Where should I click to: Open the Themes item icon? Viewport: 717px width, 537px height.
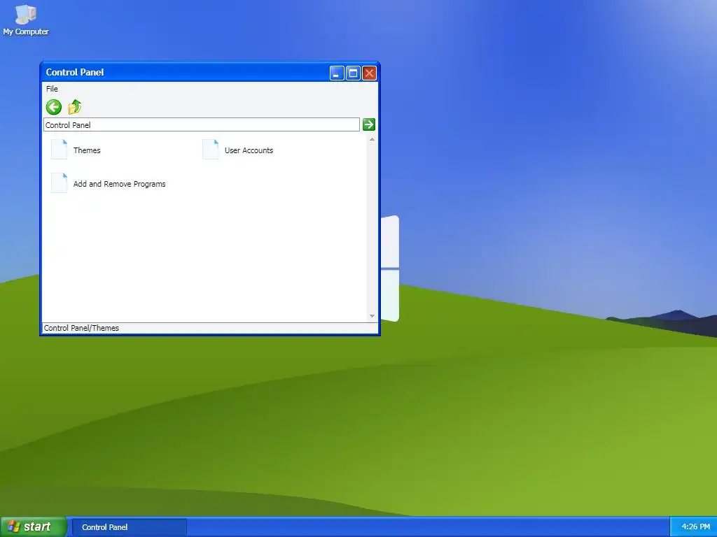click(59, 150)
